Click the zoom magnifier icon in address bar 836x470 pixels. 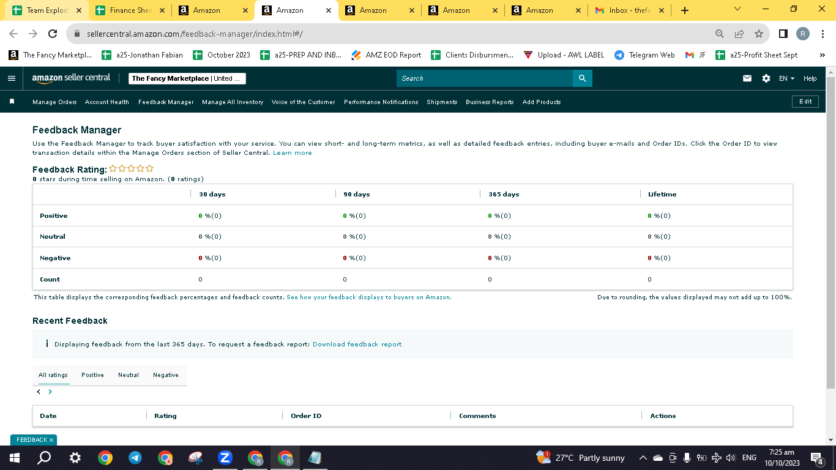(x=720, y=34)
